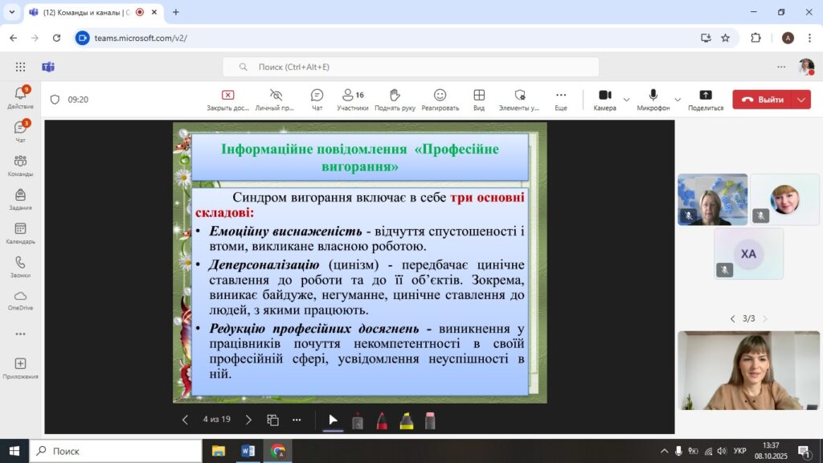Image resolution: width=823 pixels, height=463 pixels.
Task: Toggle the Микрофон mute state
Action: [653, 99]
